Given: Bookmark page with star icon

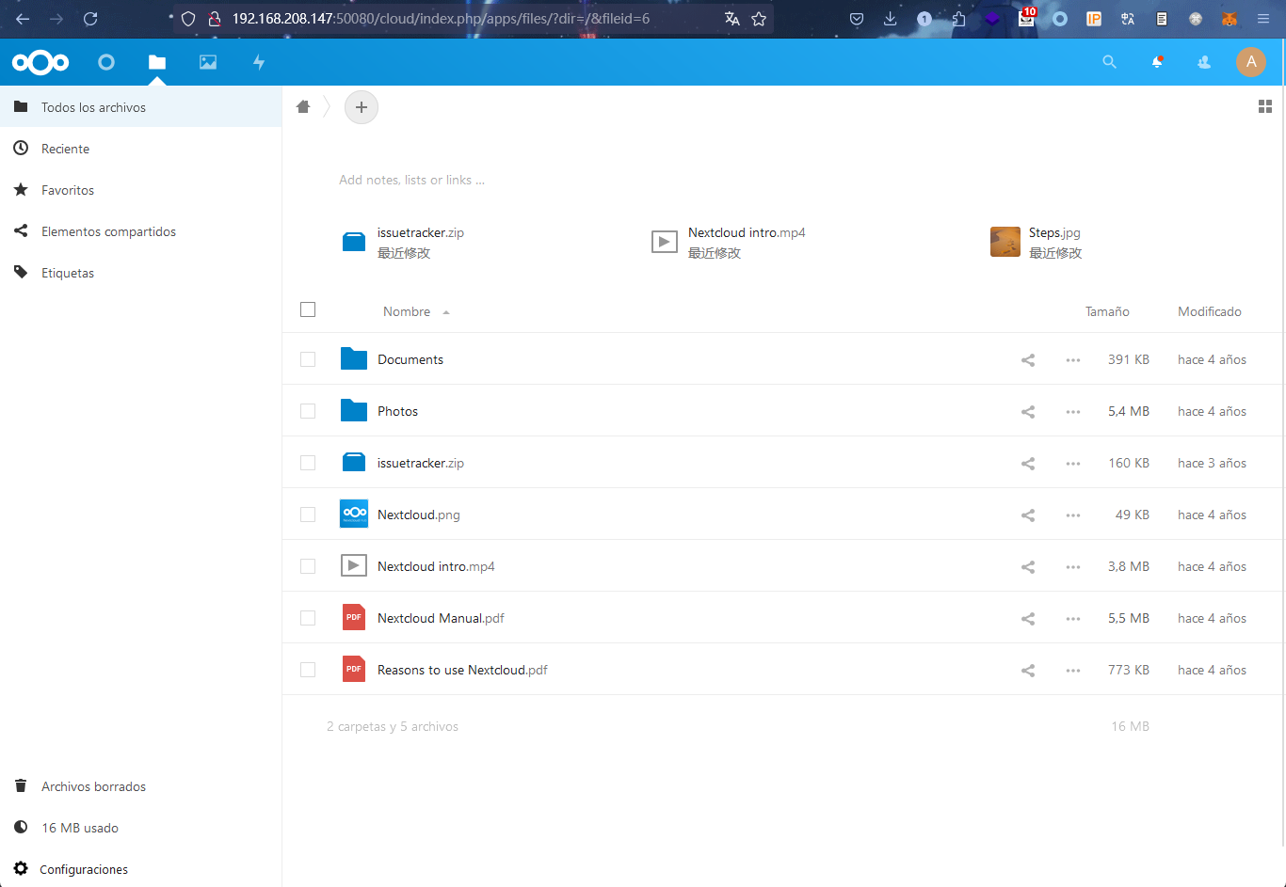Looking at the screenshot, I should pos(759,19).
